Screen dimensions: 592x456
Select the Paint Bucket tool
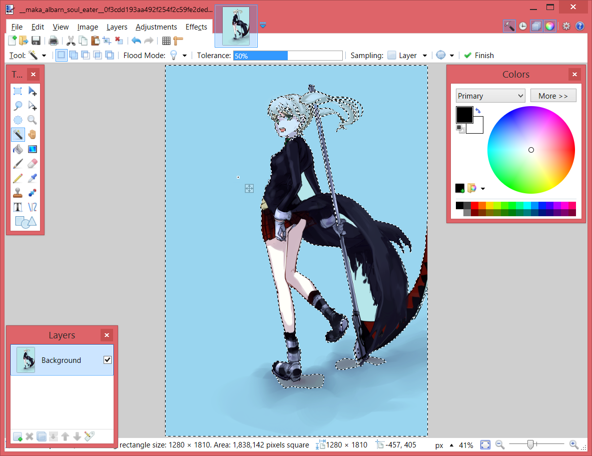[x=18, y=149]
